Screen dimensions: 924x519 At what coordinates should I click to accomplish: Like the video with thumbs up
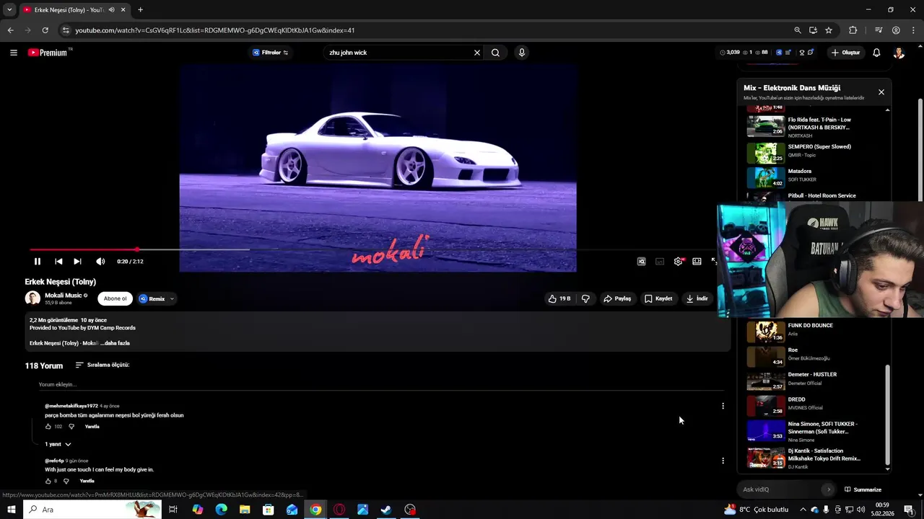pyautogui.click(x=559, y=298)
